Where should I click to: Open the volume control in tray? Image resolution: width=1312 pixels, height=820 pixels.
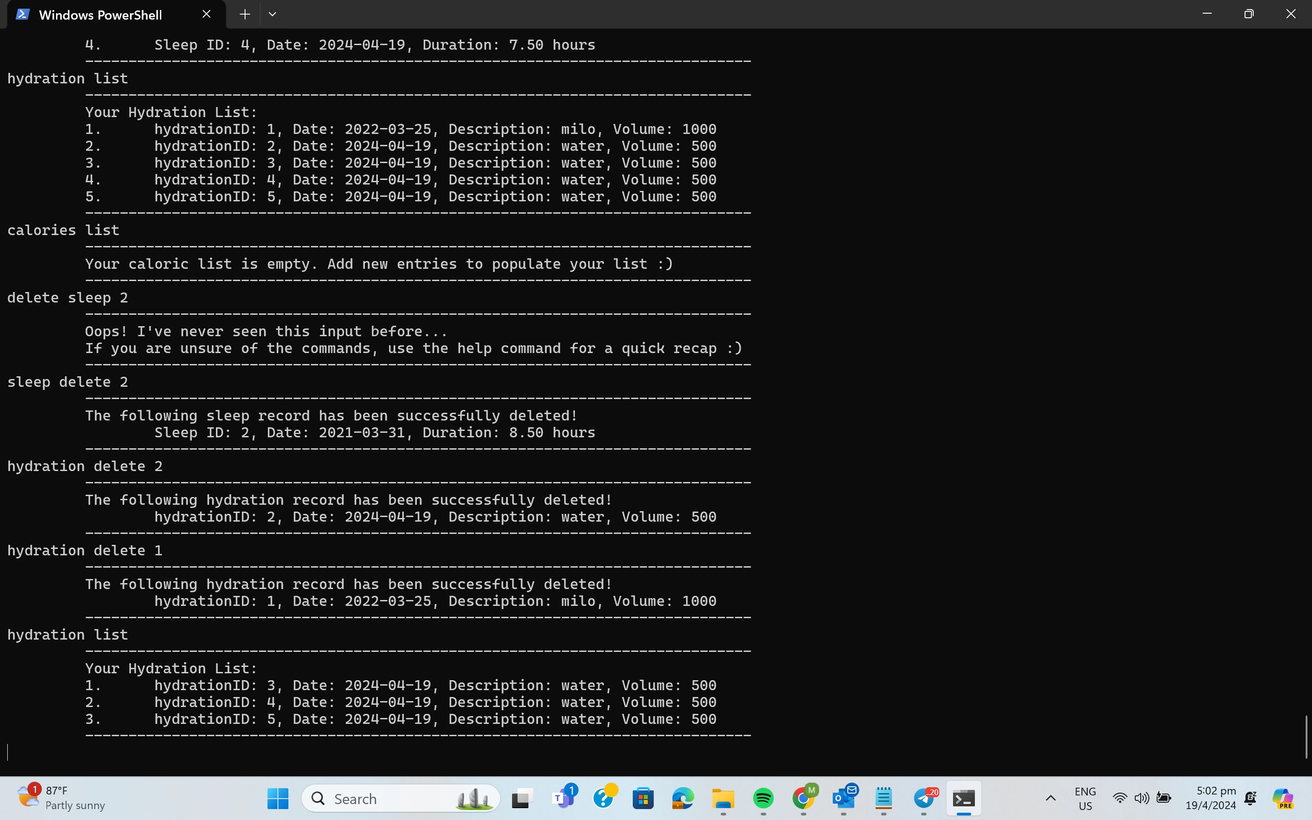pos(1141,798)
